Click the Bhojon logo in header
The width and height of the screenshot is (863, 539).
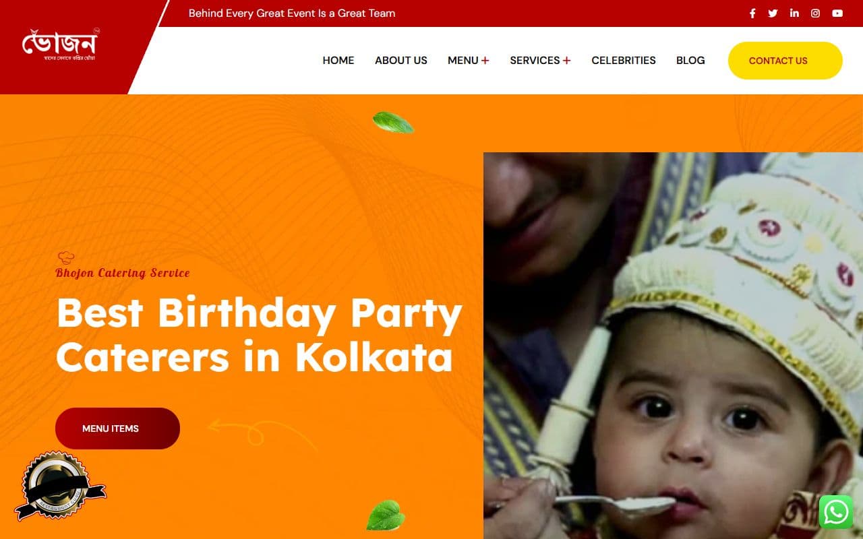tap(61, 45)
